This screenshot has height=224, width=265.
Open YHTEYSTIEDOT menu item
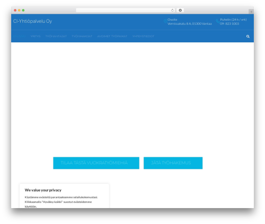(143, 36)
